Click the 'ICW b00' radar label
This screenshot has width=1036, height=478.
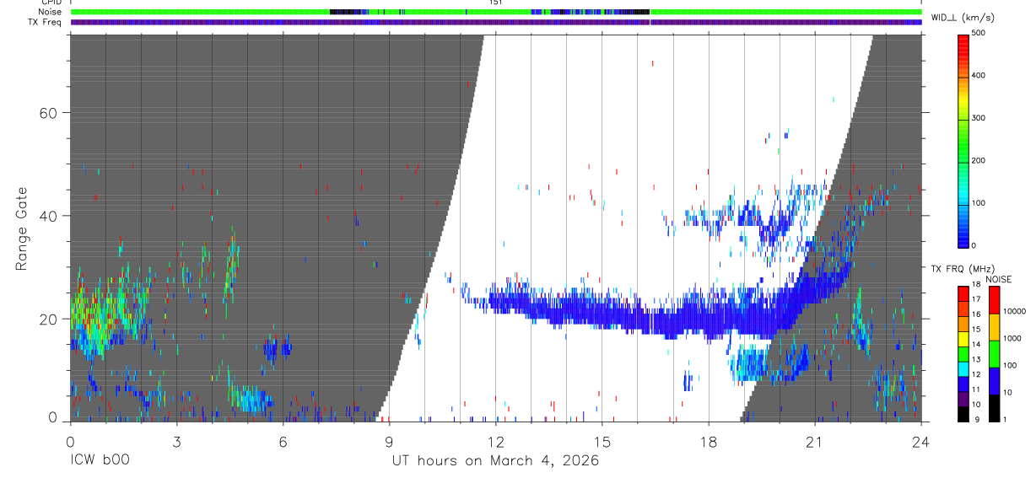(x=100, y=461)
